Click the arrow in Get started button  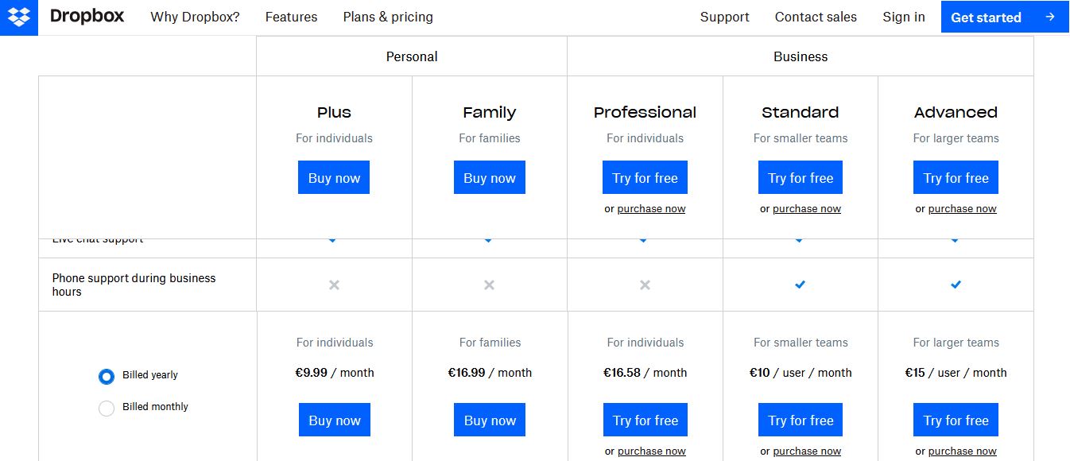(1050, 17)
